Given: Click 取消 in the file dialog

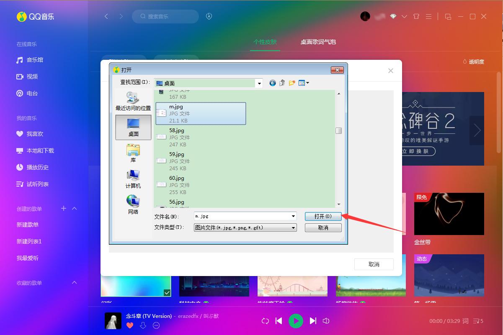Looking at the screenshot, I should (x=323, y=228).
